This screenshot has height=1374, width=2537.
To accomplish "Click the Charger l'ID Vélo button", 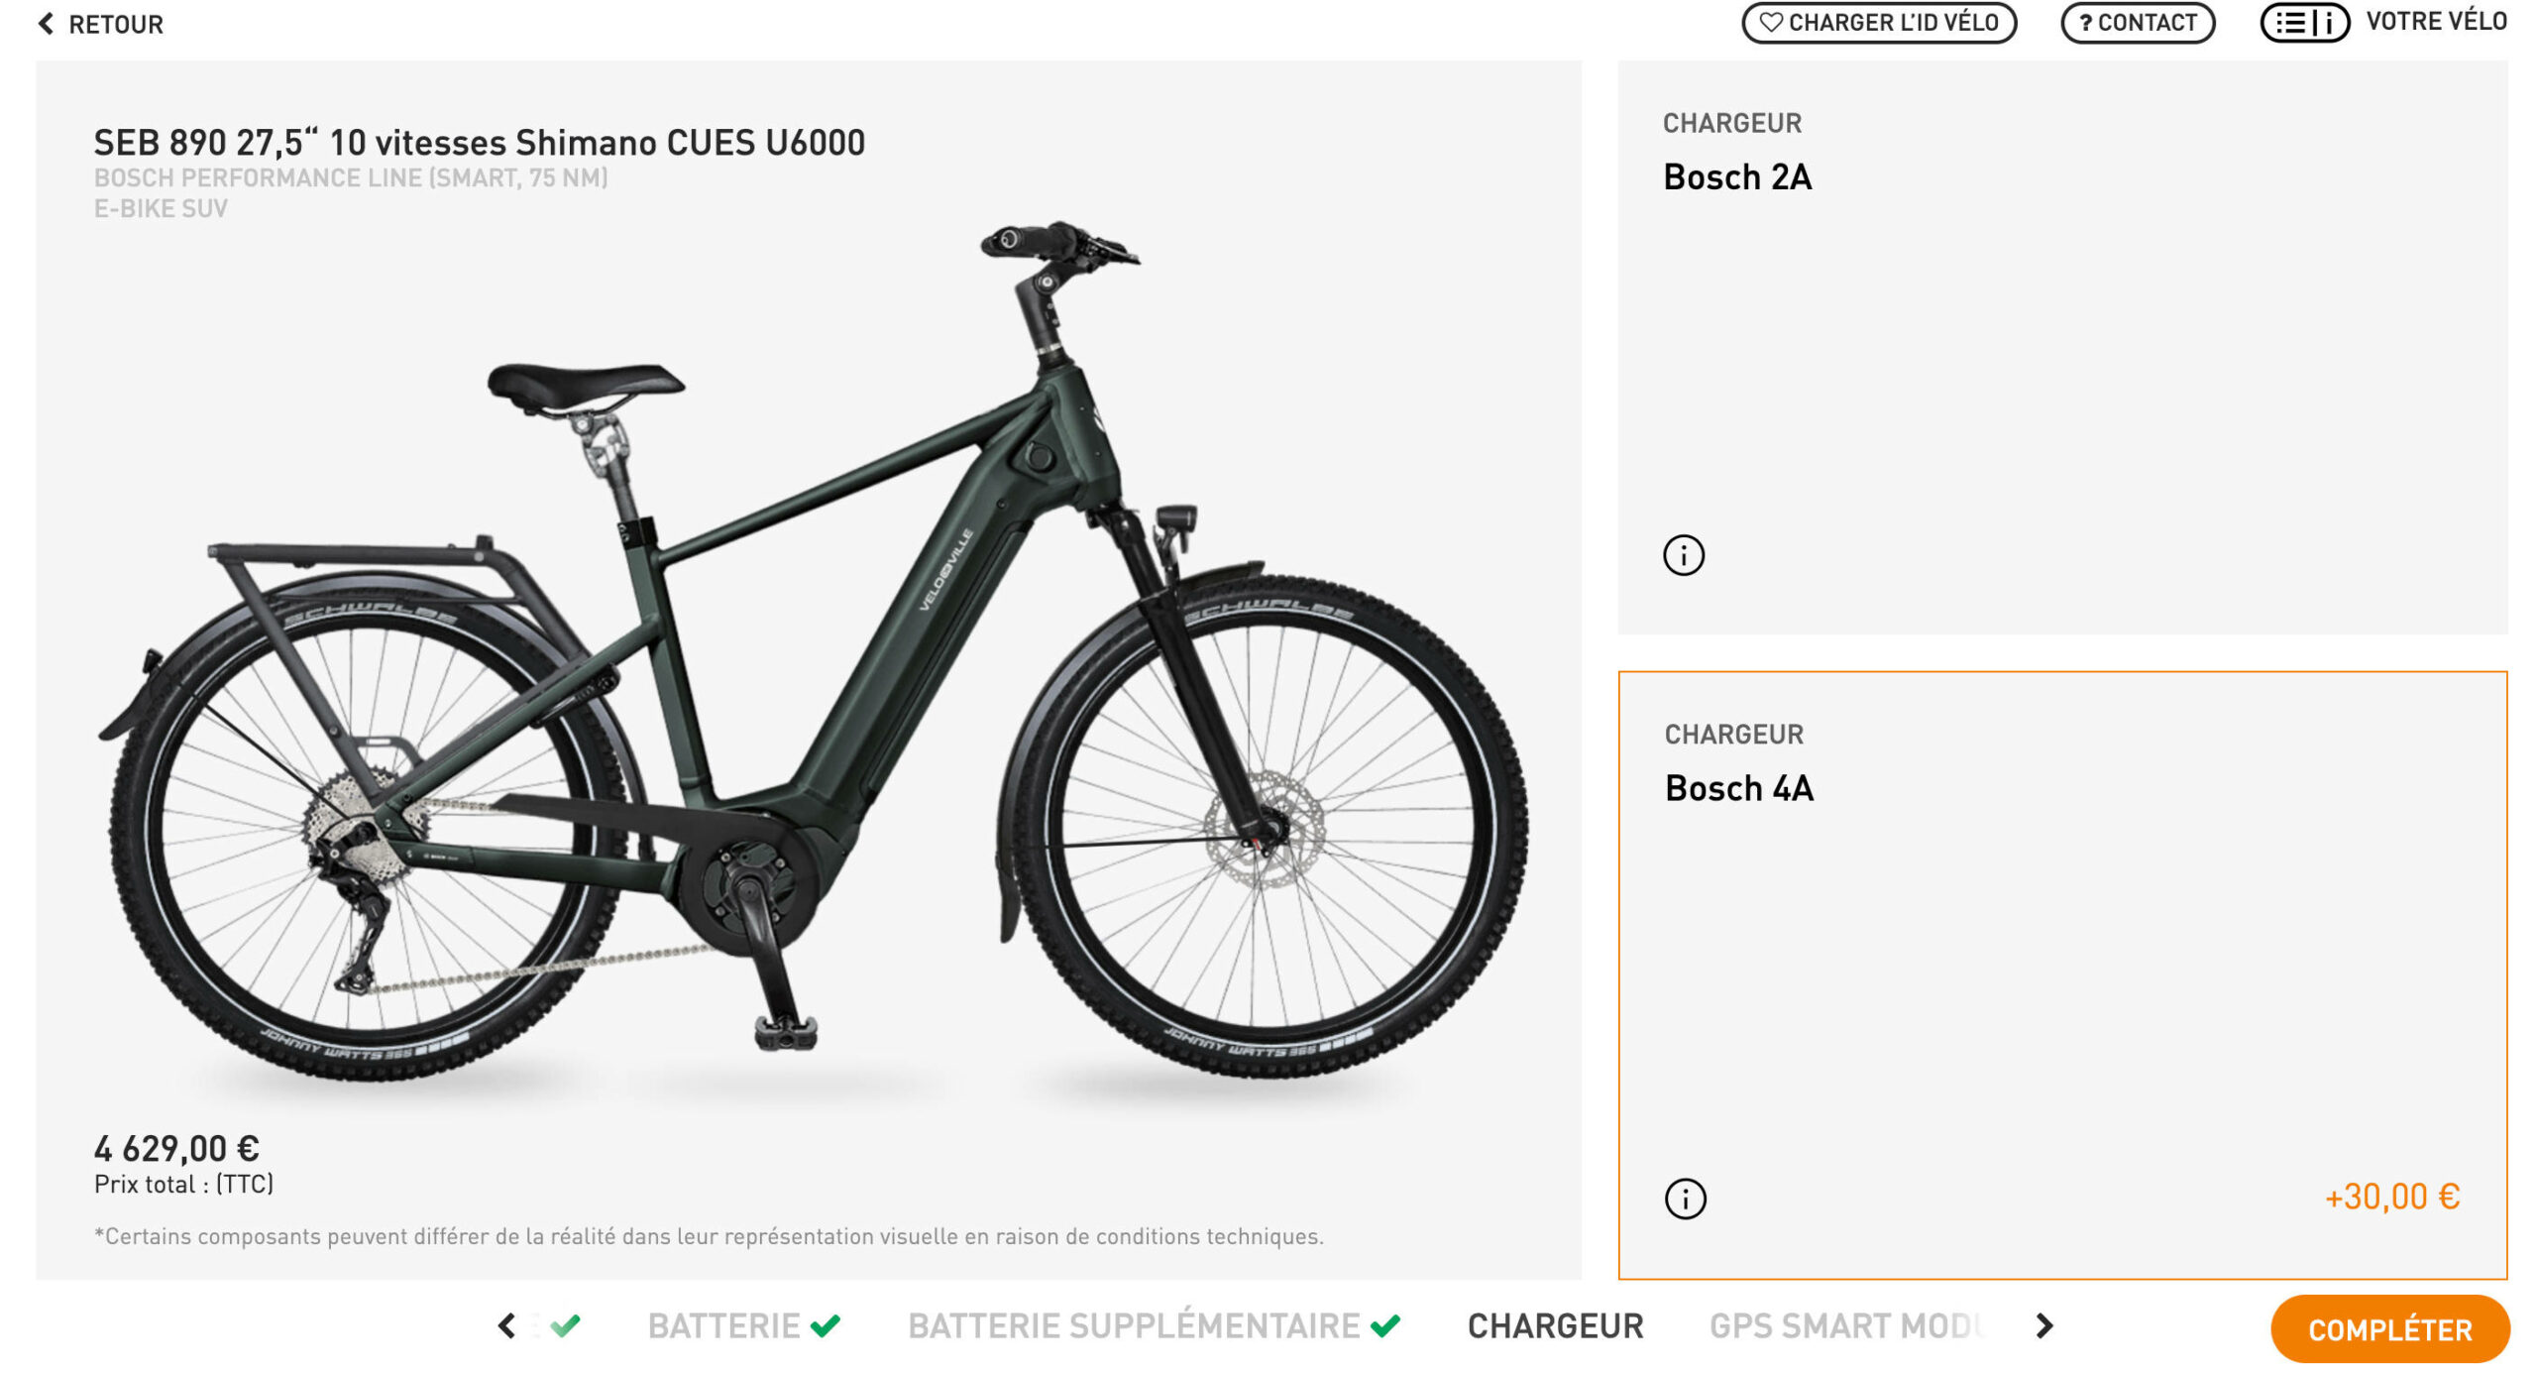I will pos(1879,23).
